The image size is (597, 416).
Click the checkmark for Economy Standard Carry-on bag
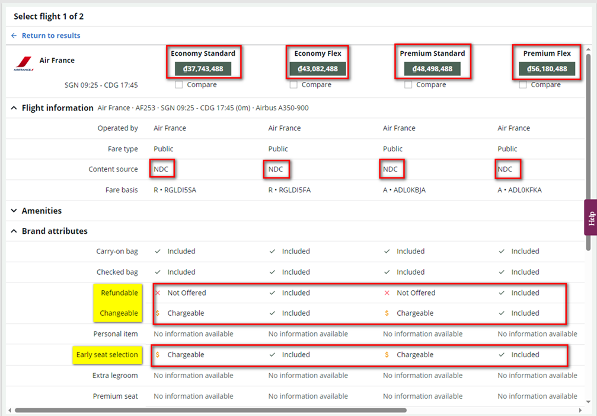158,252
